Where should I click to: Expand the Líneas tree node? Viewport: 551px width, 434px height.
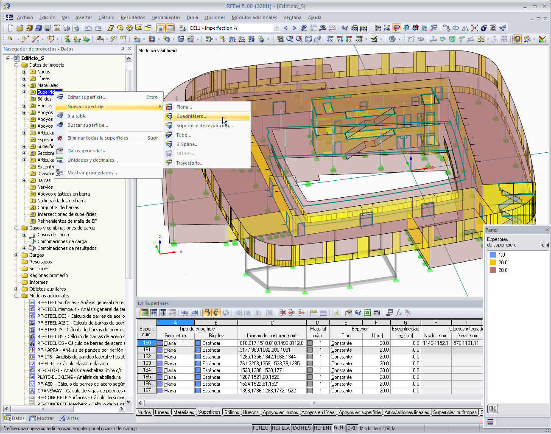point(24,78)
